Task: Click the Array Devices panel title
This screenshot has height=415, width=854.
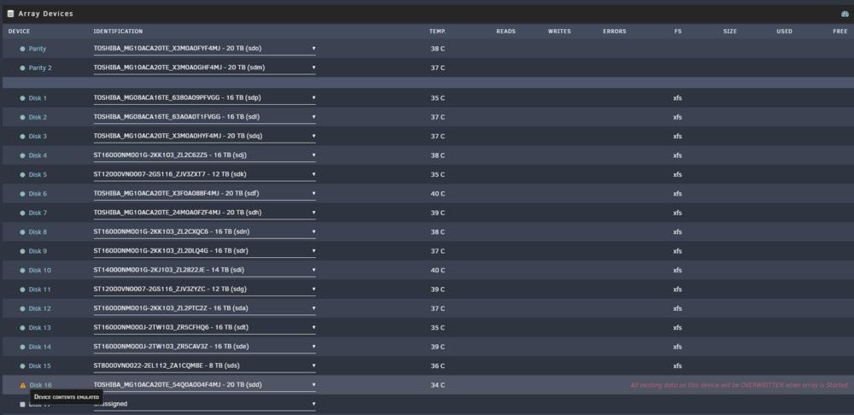Action: pos(46,14)
